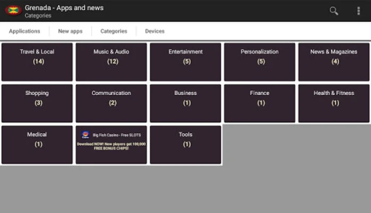Screen dimensions: 371x213
Task: Click the "Grenada - Apps and news" title
Action: [x=64, y=8]
